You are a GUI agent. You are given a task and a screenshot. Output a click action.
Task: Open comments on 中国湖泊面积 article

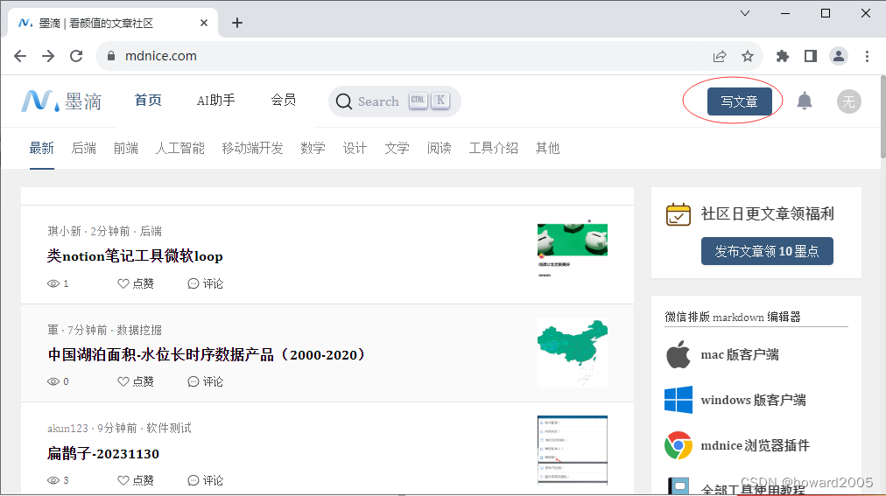(205, 381)
